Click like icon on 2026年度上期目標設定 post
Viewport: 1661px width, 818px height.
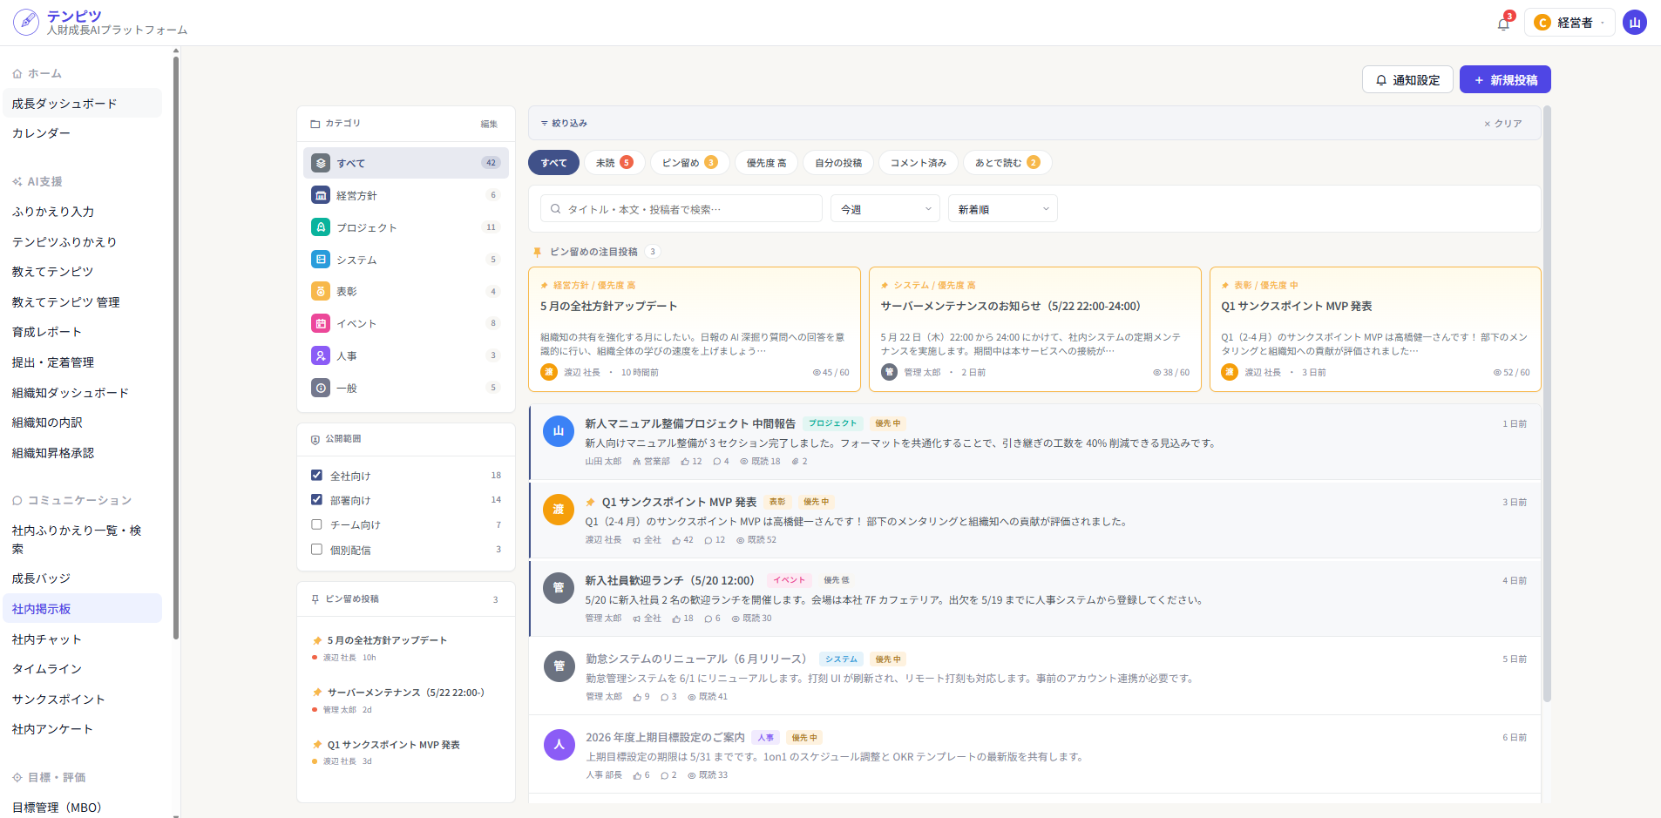(x=638, y=775)
